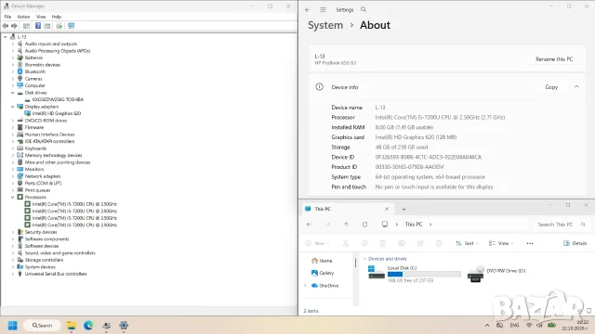Click the Search This PC field
This screenshot has width=595, height=334.
point(559,225)
